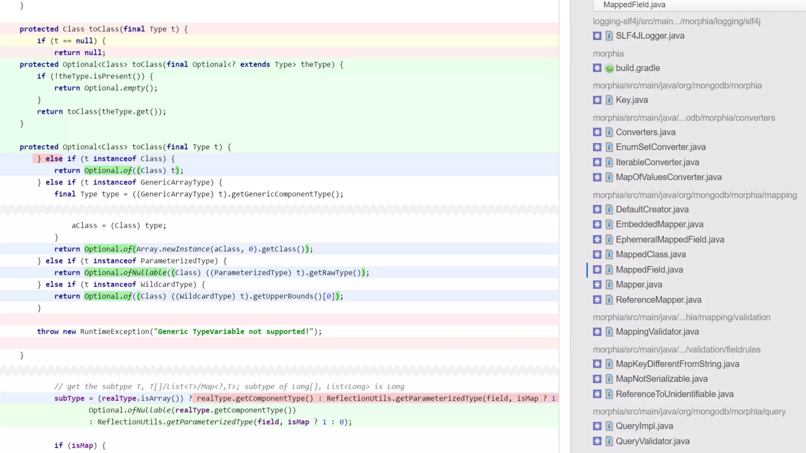Select EphemeralMappedField.java in the file list
806x453 pixels.
(x=670, y=239)
